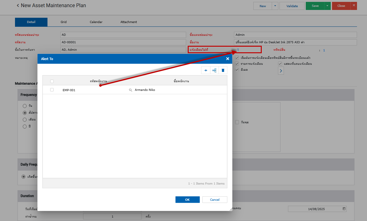This screenshot has height=221, width=367.
Task: Click the organization tree select icon
Action: click(214, 70)
